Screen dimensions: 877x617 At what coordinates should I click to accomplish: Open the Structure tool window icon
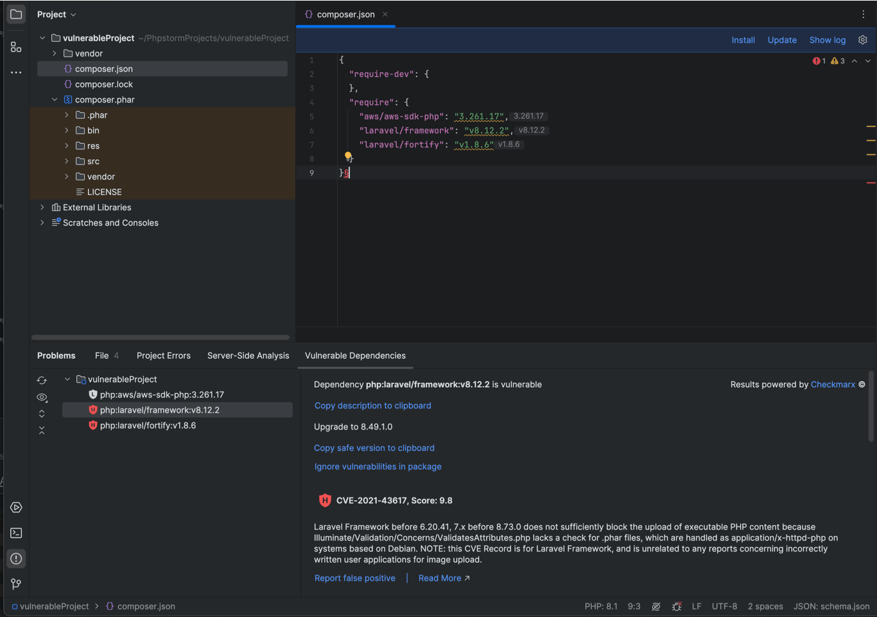(16, 47)
